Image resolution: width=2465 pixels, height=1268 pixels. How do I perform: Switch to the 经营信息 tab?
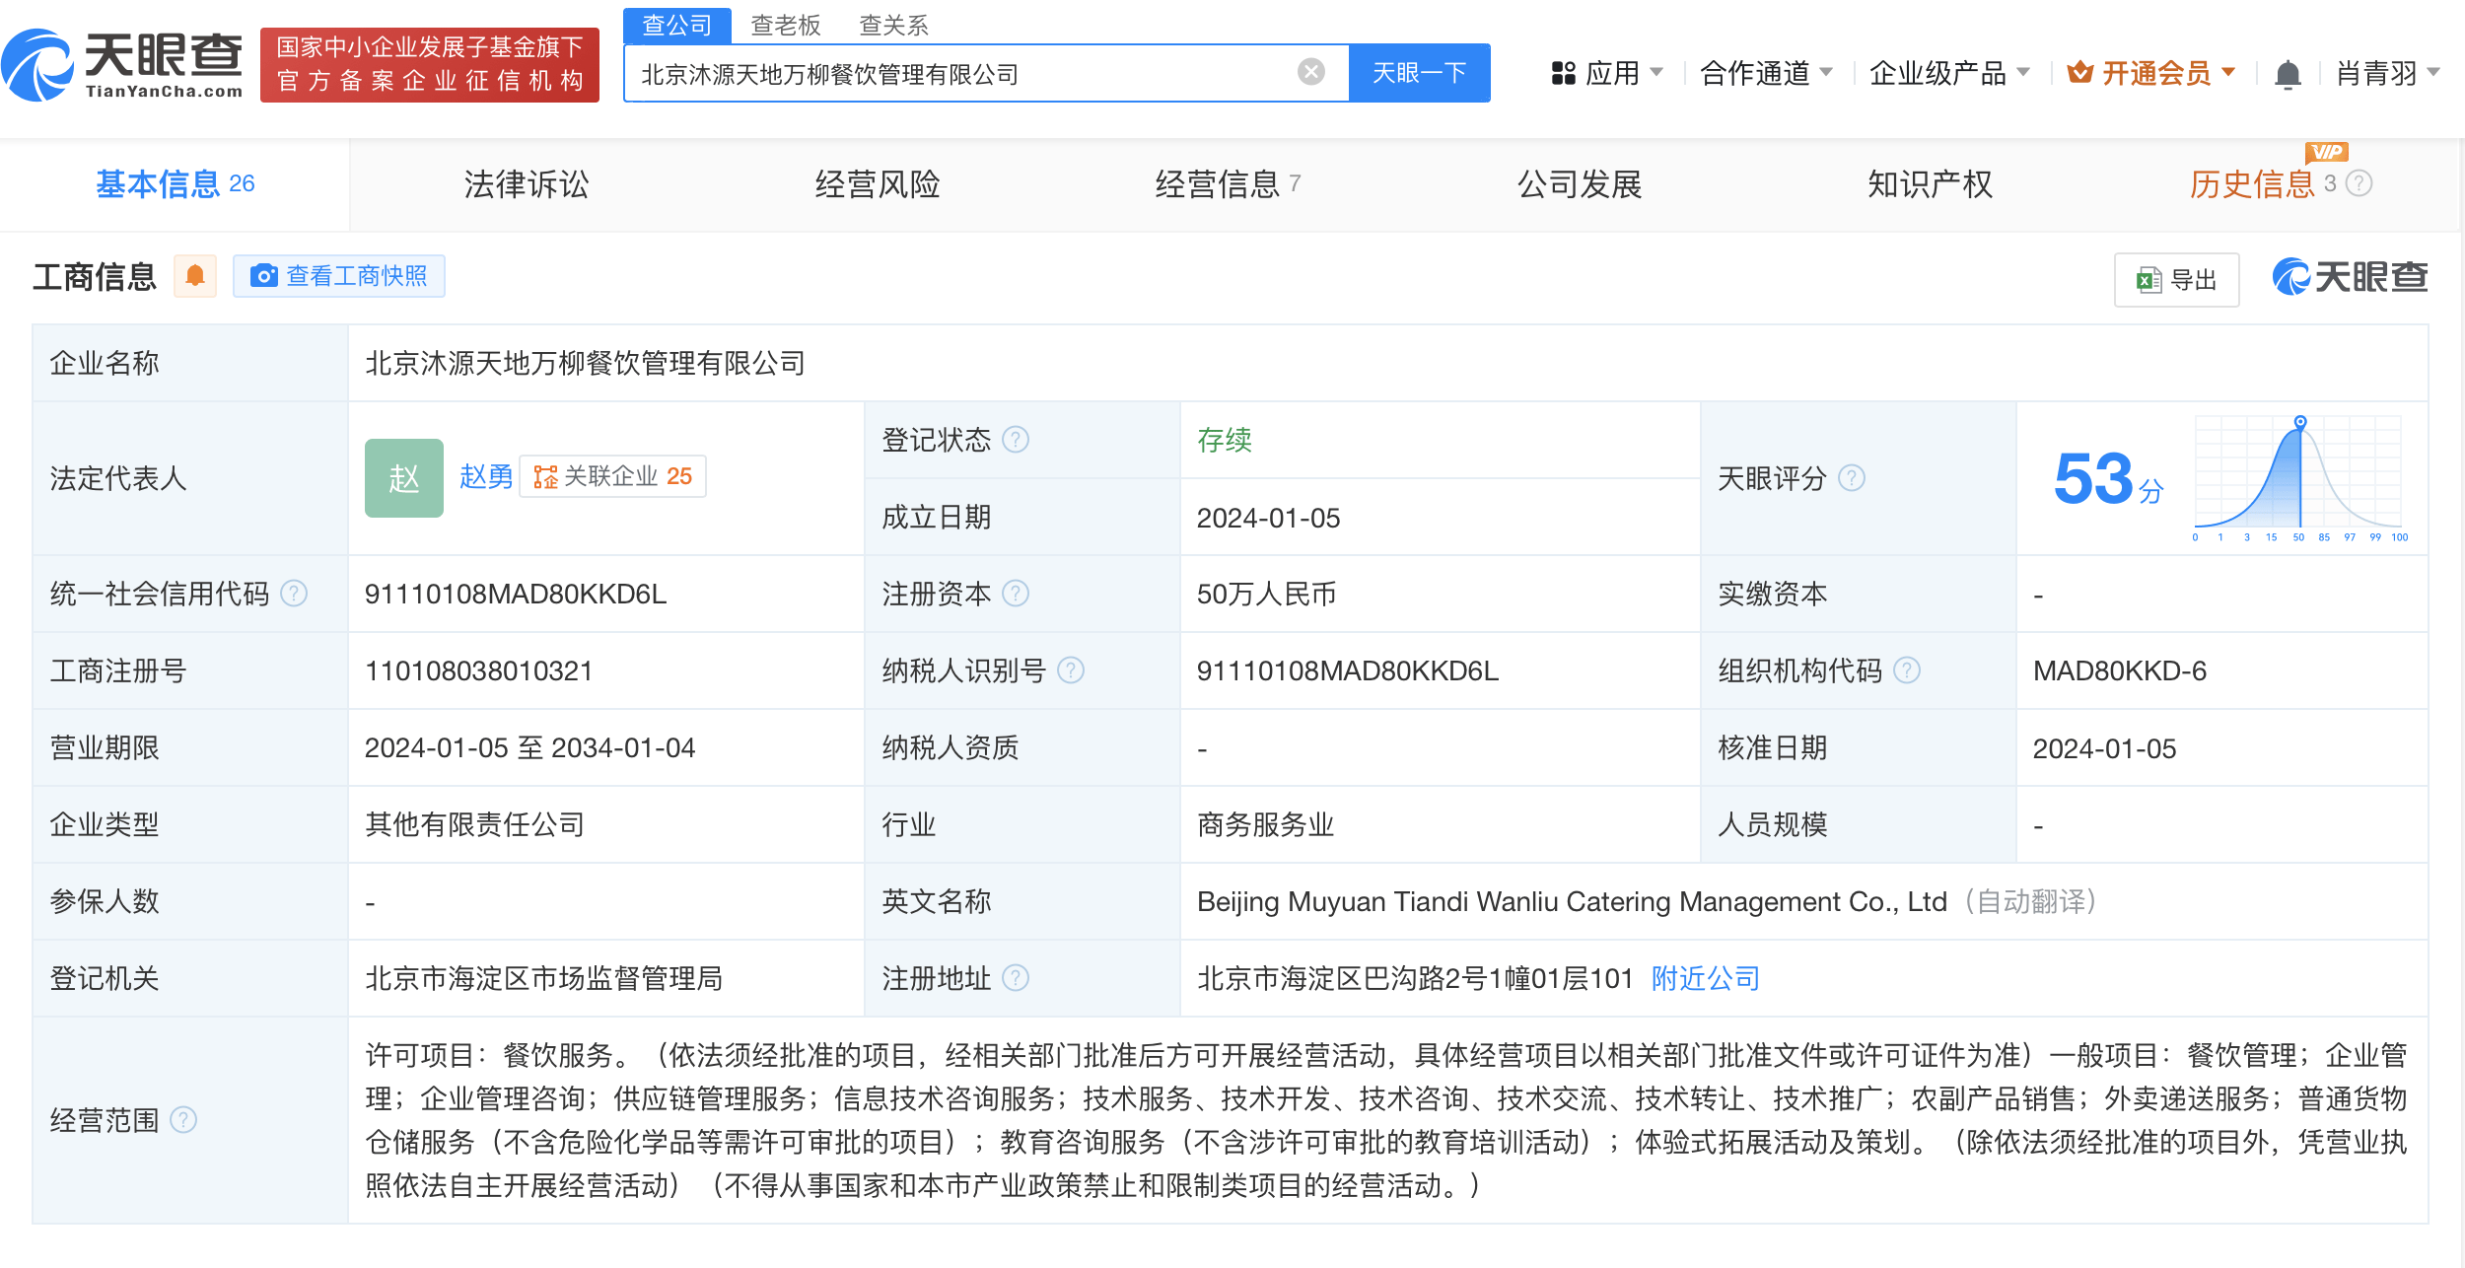point(1228,184)
